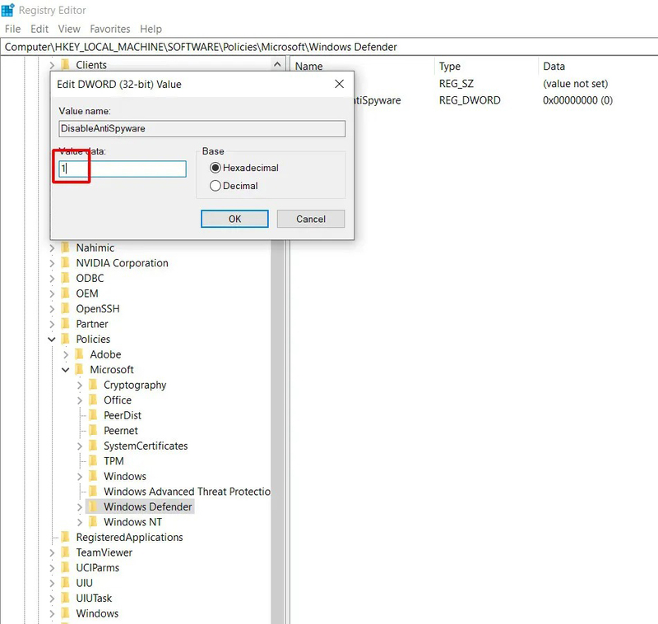Click the (value not set) data cell
The image size is (658, 624).
point(575,84)
